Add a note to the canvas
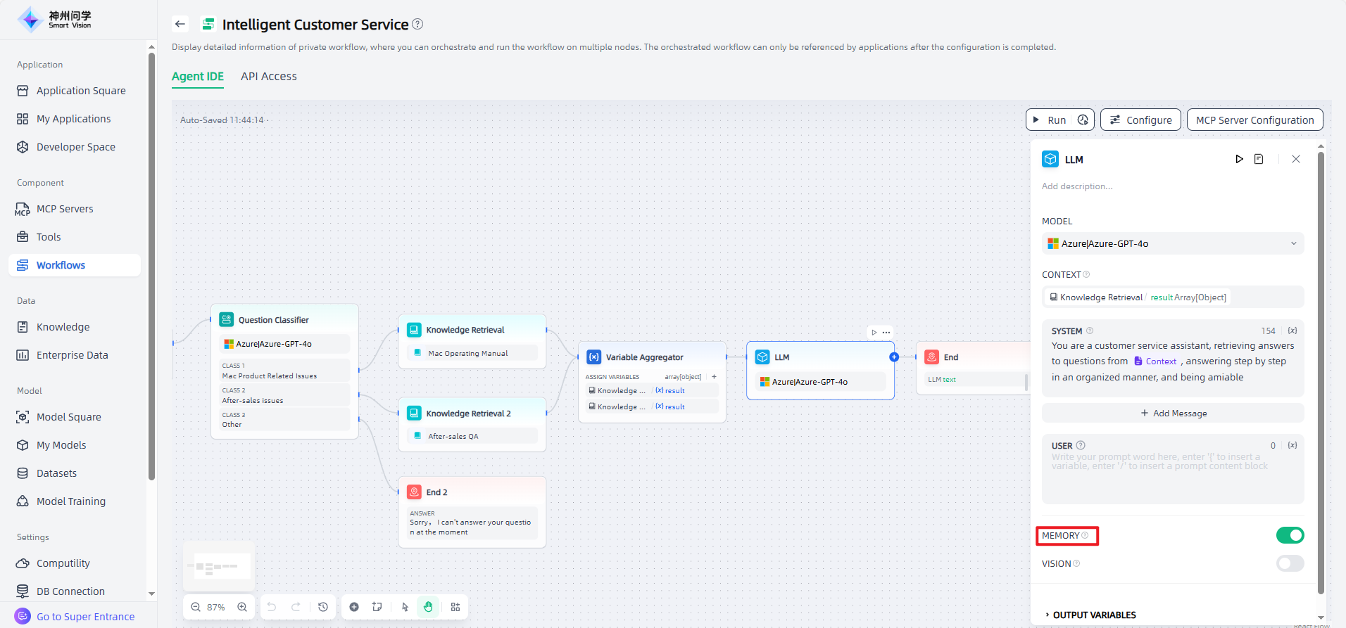 [377, 607]
